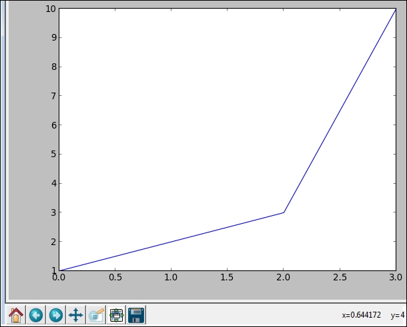
Task: Click the y-axis tick label 4
Action: click(54, 183)
